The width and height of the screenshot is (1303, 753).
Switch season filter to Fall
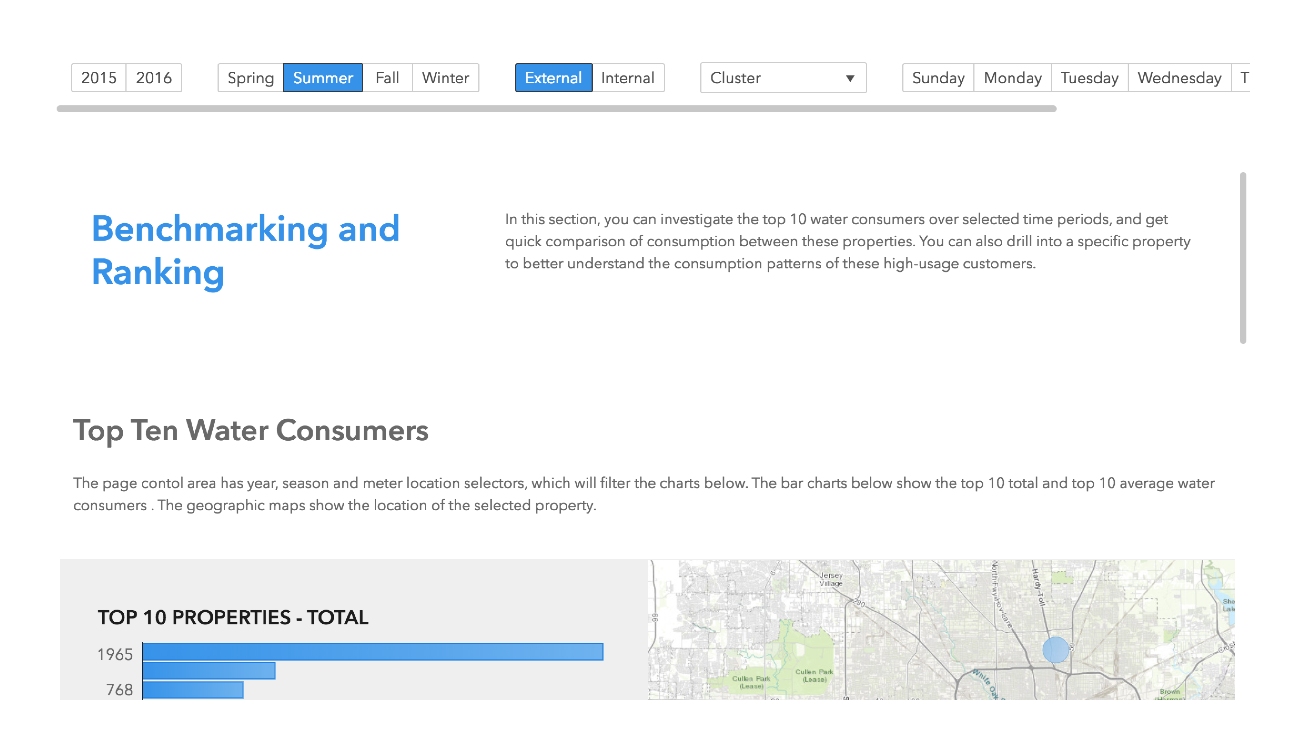[x=387, y=78]
